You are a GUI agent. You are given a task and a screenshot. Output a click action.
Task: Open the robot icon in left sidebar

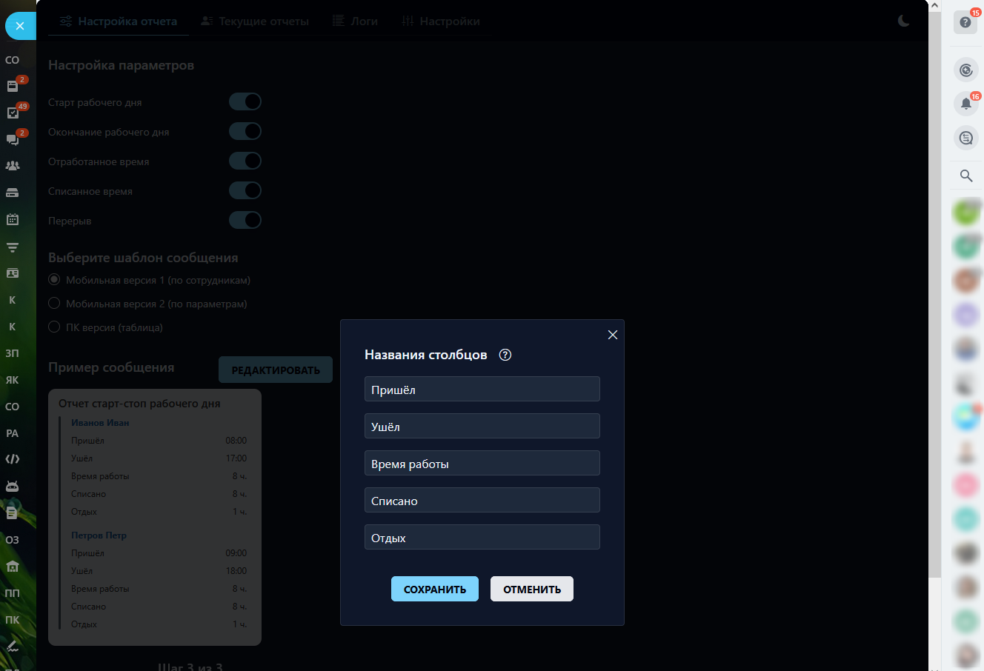(13, 486)
